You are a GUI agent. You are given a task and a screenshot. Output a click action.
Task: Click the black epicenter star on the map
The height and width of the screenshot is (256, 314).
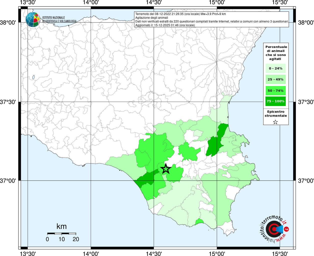166,169
